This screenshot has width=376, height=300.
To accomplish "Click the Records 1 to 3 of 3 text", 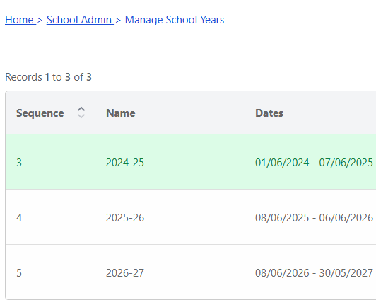I will (x=48, y=77).
